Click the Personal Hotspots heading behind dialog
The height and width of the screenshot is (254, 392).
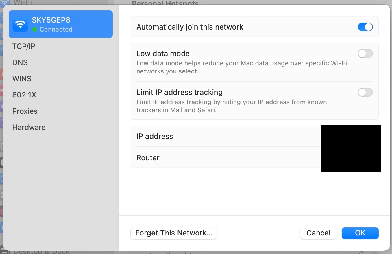(x=165, y=3)
